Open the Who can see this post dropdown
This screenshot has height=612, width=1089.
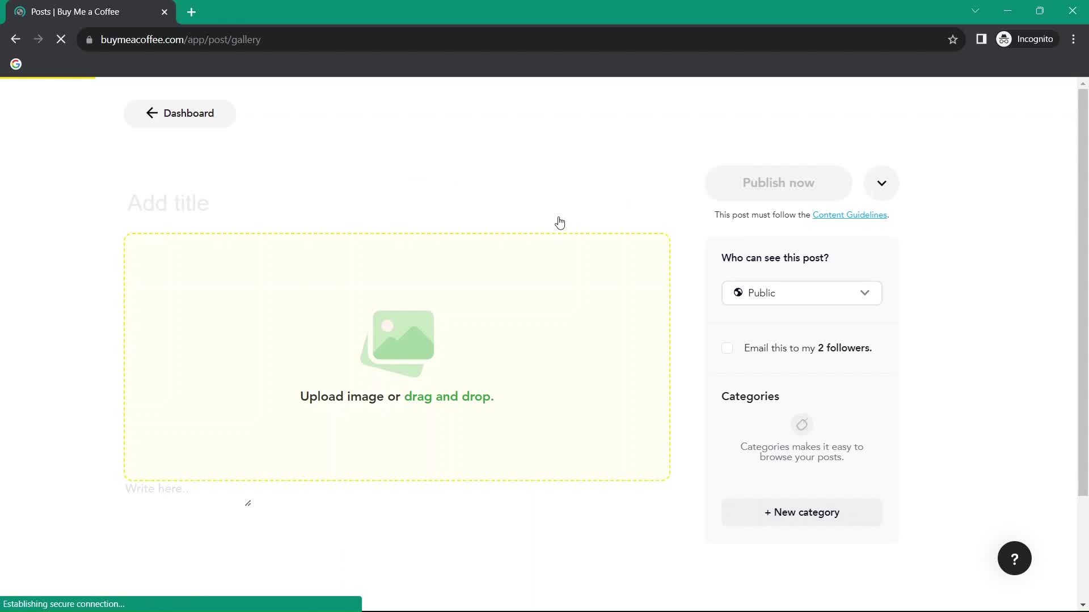pyautogui.click(x=802, y=293)
